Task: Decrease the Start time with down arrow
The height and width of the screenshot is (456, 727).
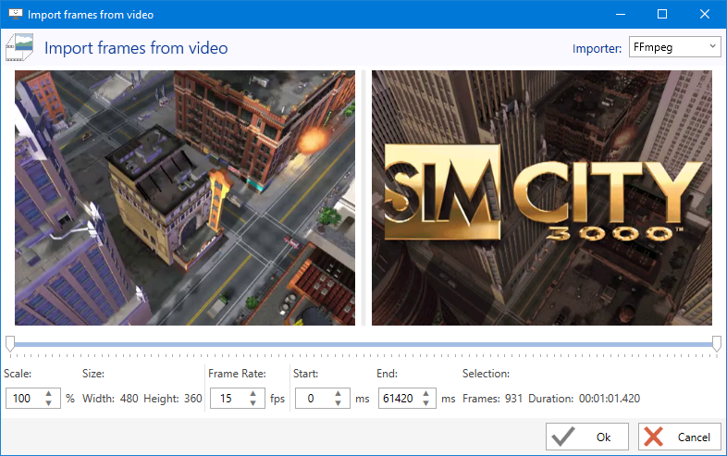Action: 338,402
